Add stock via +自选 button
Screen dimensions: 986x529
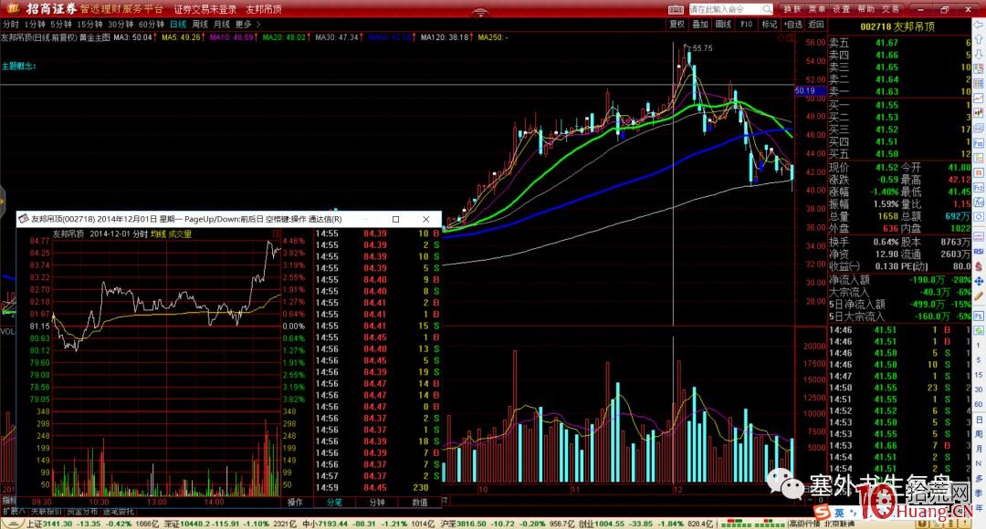click(793, 24)
